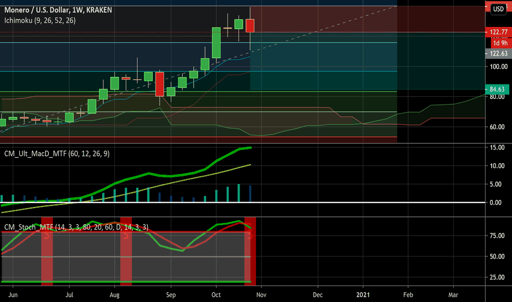Image resolution: width=512 pixels, height=302 pixels.
Task: Click the Jul label on time axis
Action: (69, 295)
